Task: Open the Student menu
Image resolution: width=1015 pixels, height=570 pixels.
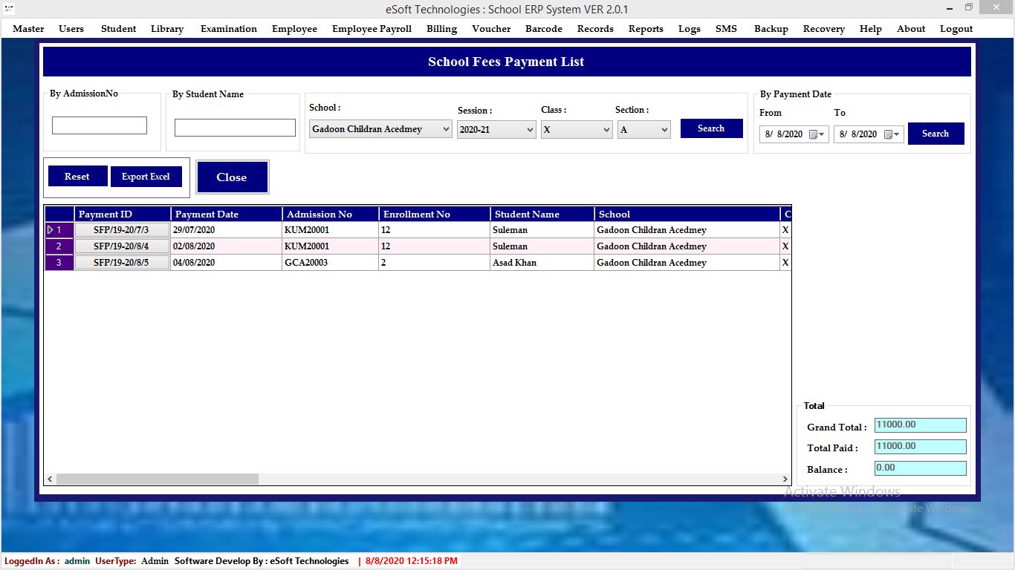Action: (118, 29)
